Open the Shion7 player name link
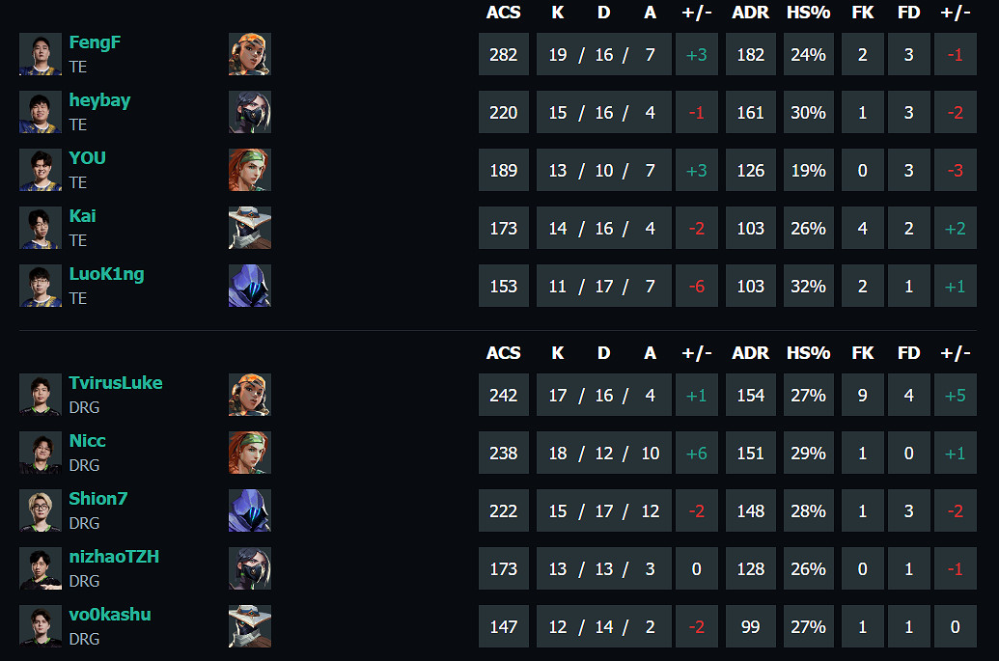 click(98, 499)
